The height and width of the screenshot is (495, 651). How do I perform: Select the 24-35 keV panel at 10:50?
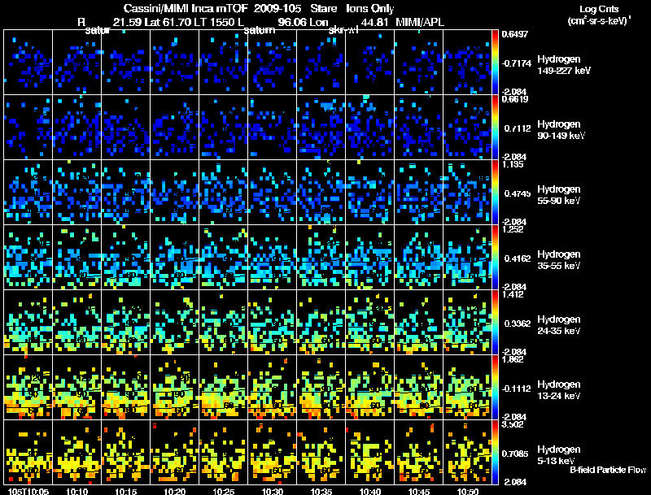tap(467, 323)
